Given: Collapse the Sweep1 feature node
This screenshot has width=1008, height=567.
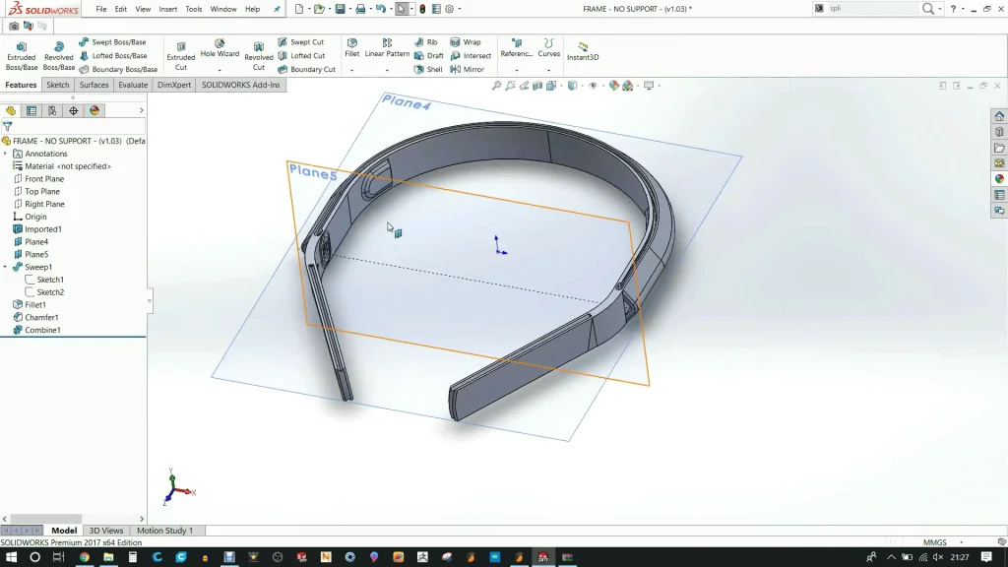Looking at the screenshot, I should tap(6, 267).
